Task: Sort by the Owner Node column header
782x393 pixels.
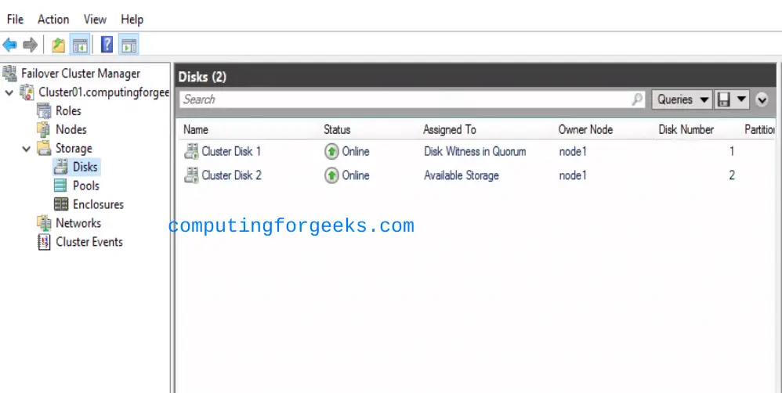Action: [585, 129]
